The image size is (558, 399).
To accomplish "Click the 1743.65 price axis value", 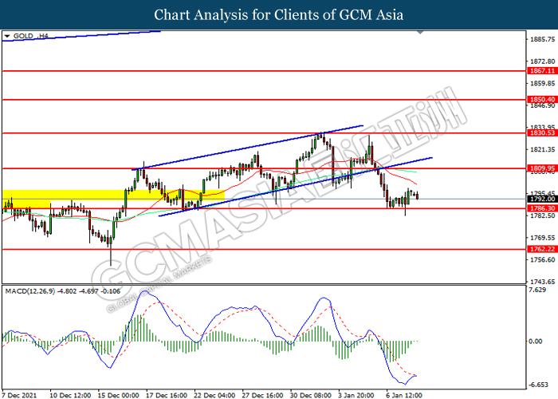I will point(542,282).
